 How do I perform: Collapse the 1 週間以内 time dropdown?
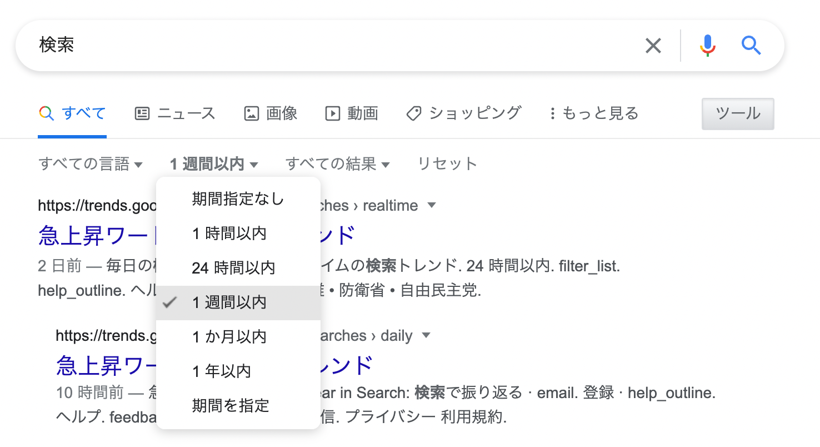coord(214,164)
